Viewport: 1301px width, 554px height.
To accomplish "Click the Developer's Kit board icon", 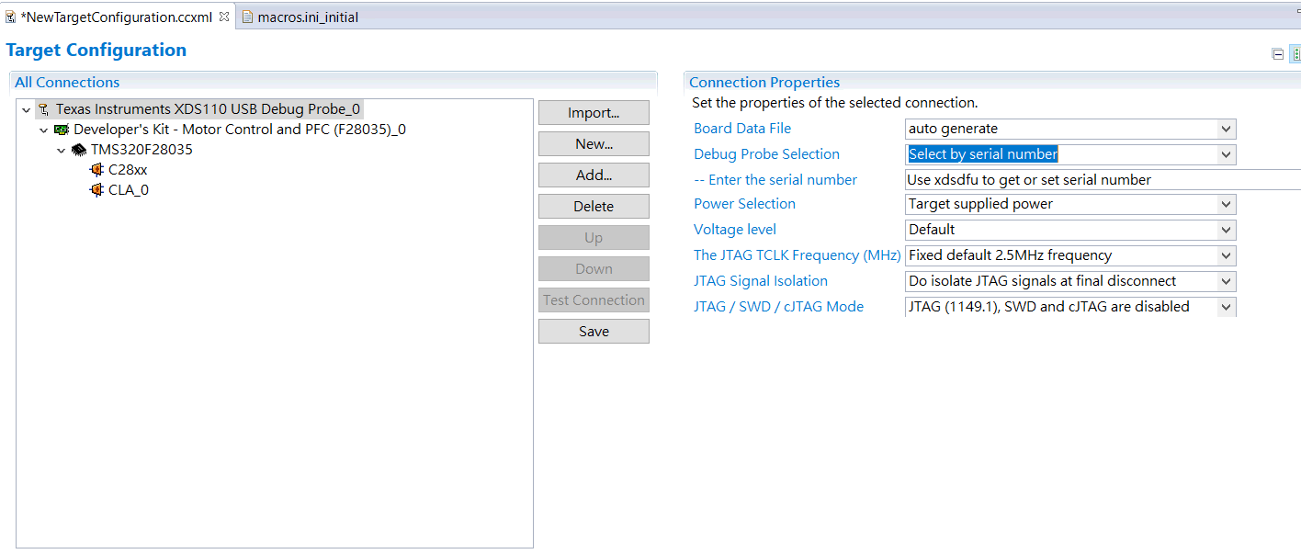I will click(x=62, y=130).
